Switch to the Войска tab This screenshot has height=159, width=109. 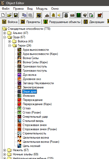coord(10,22)
